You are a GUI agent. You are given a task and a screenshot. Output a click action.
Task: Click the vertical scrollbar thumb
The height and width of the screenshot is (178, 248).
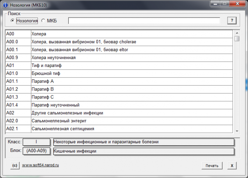237,39
